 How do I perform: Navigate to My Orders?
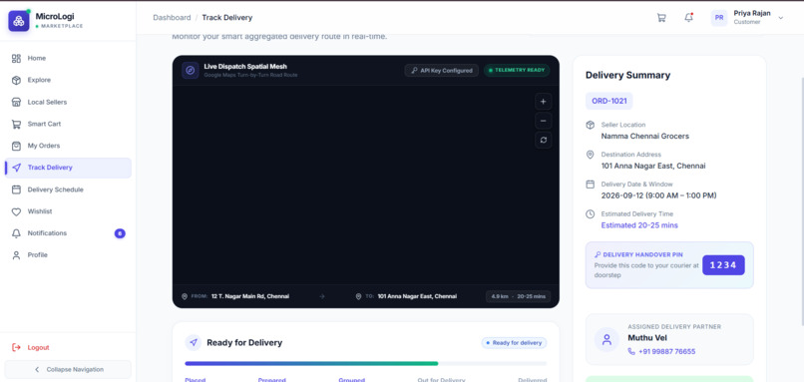tap(68, 146)
